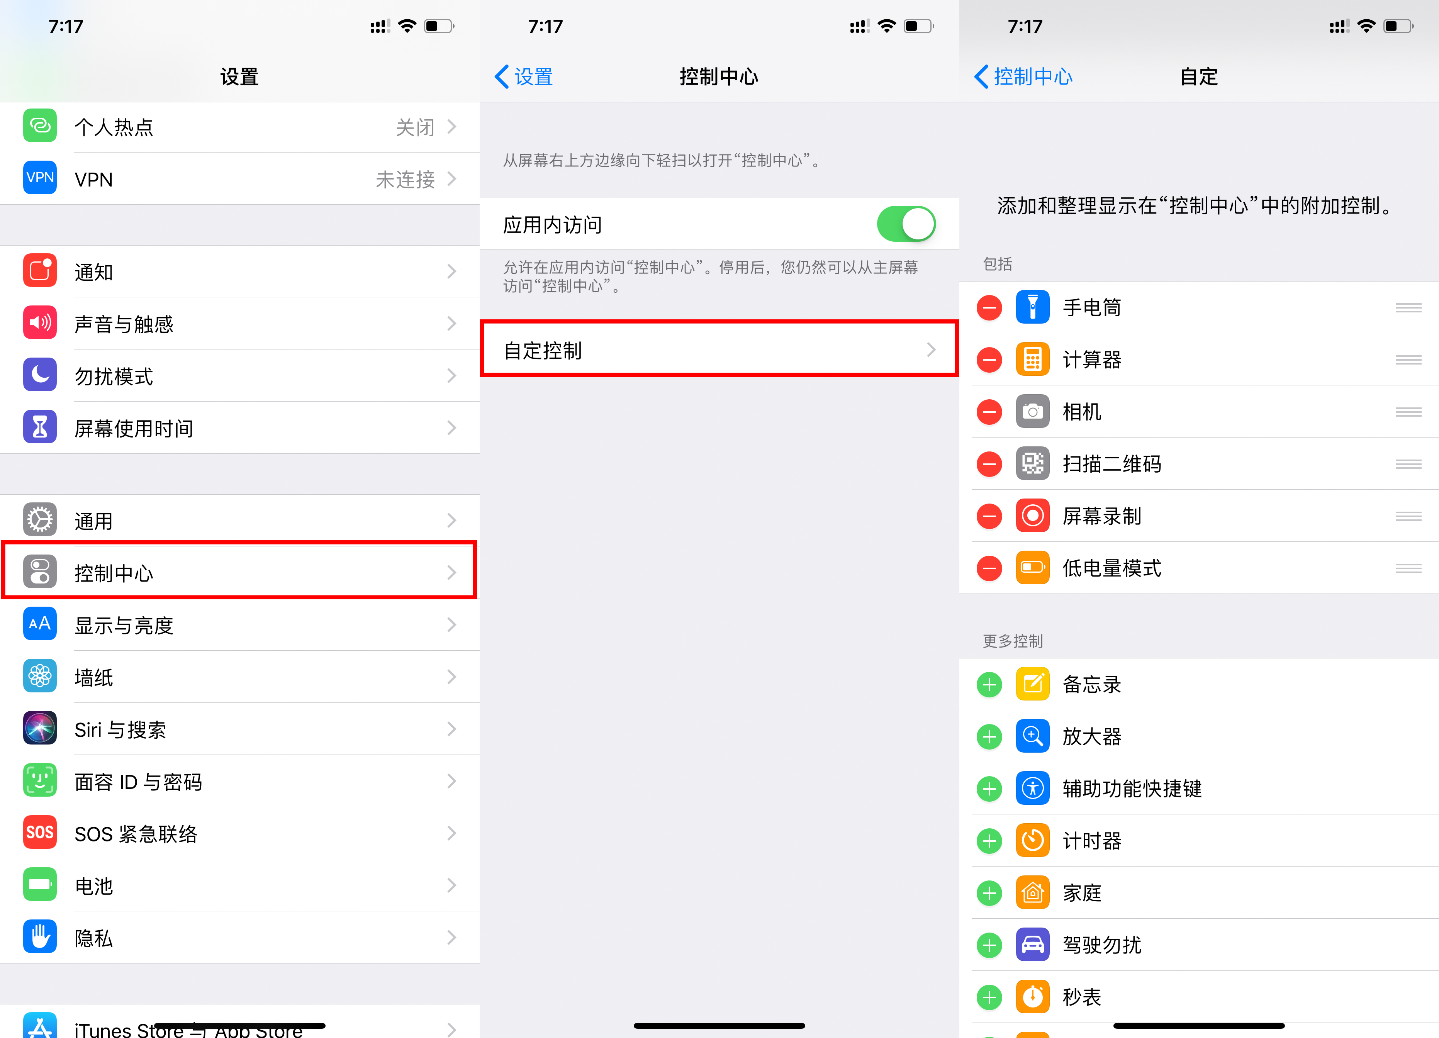
Task: Open 个人热点 row chevron
Action: 451,127
